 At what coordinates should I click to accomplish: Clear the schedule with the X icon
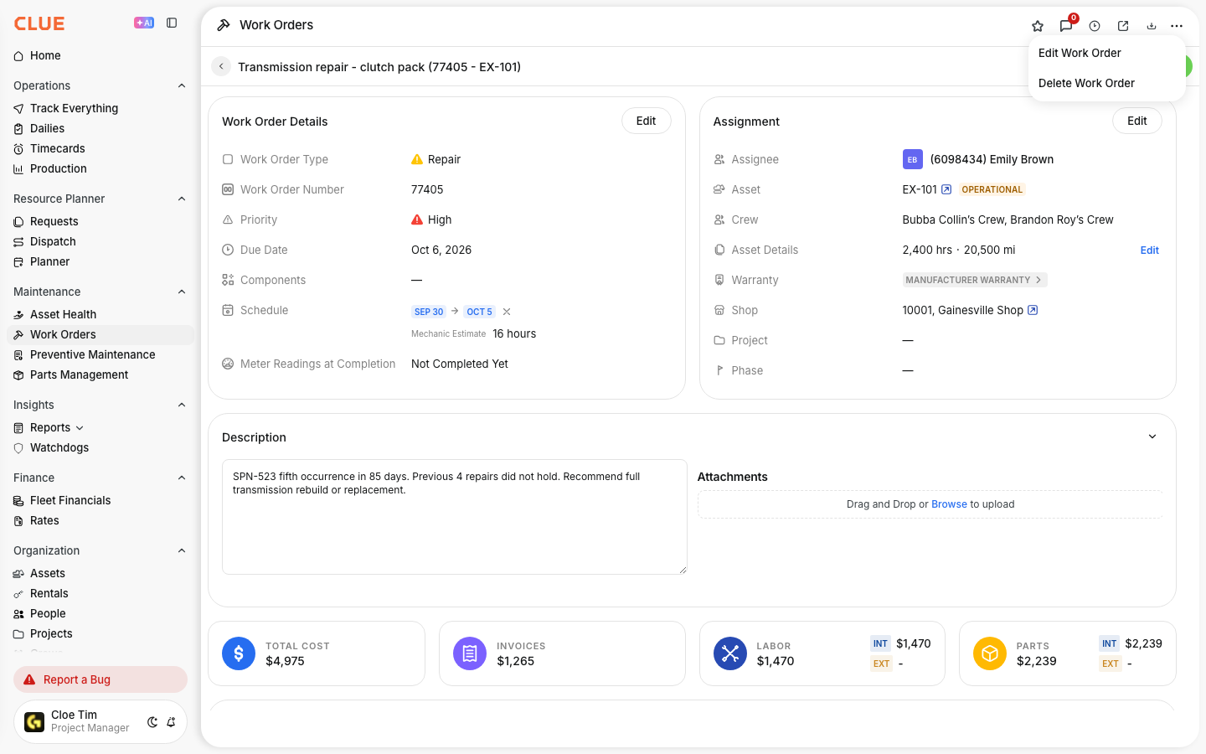(x=507, y=312)
